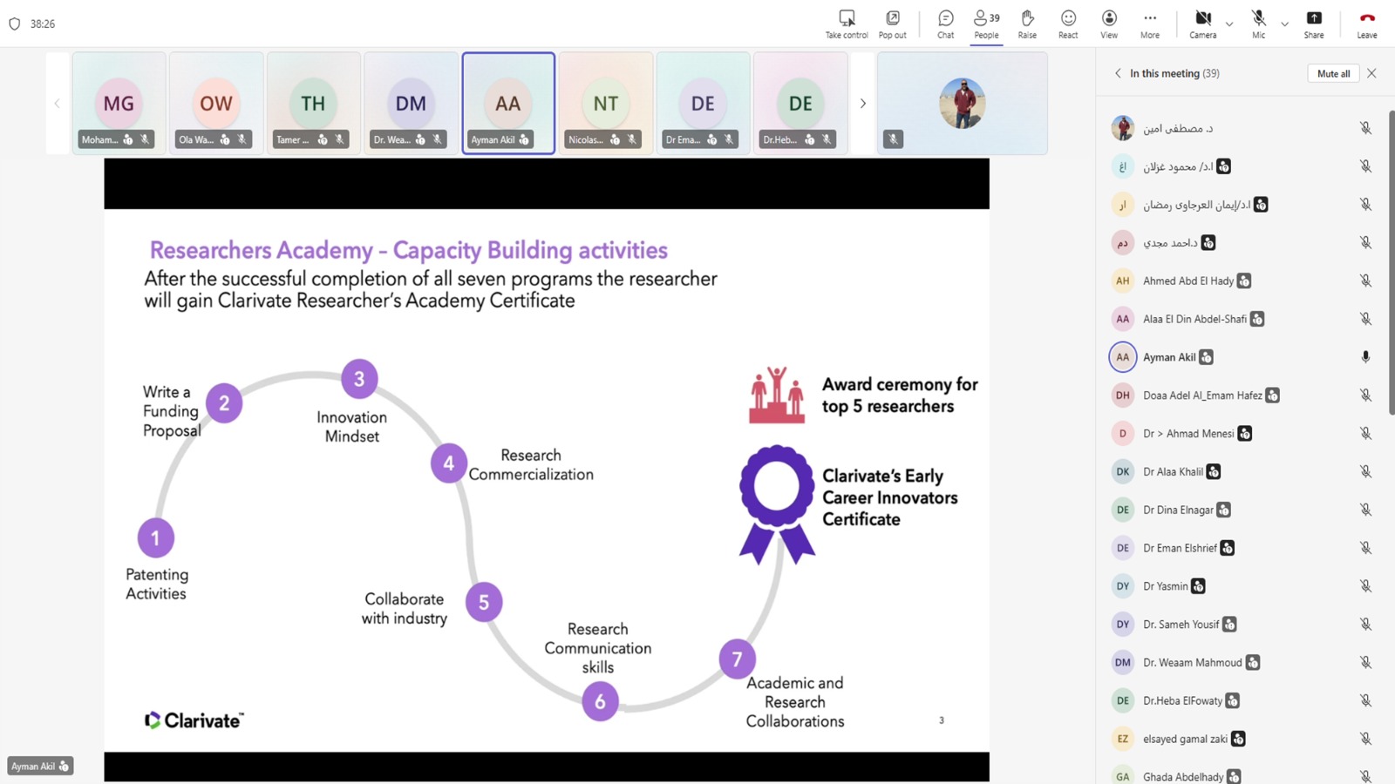Screen dimensions: 1395x784
Task: Expand camera device options arrow
Action: 1229,24
